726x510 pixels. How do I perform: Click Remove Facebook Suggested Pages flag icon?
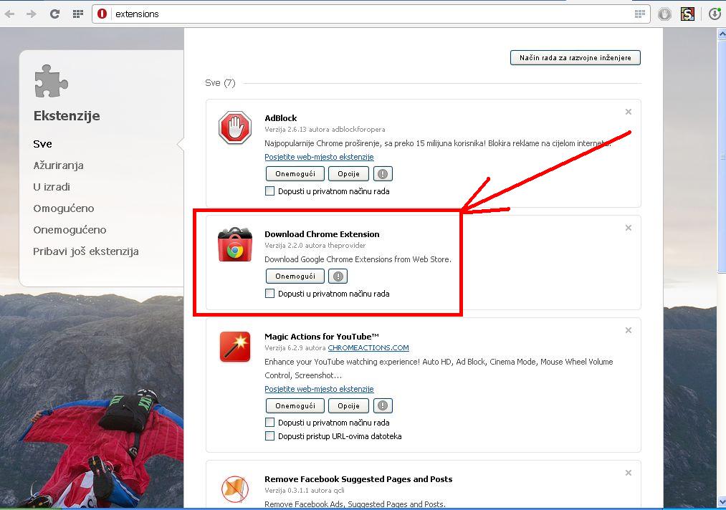coord(235,489)
